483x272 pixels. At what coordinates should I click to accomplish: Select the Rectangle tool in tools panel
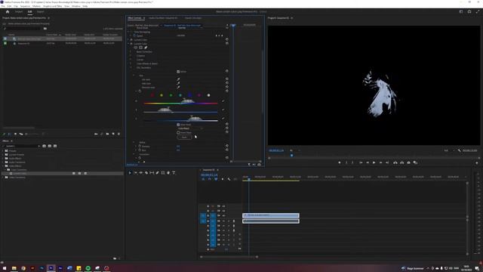click(x=163, y=173)
